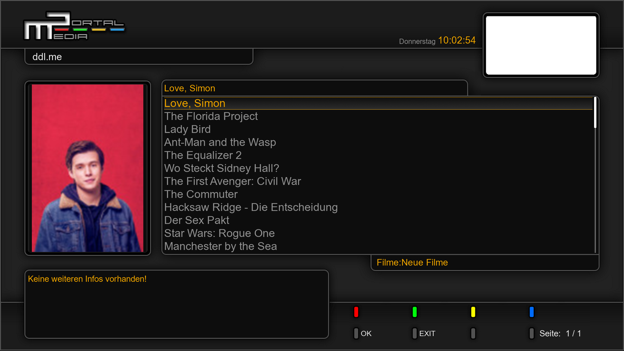The height and width of the screenshot is (351, 624).
Task: Click the gray key icon beside OK
Action: coord(356,333)
